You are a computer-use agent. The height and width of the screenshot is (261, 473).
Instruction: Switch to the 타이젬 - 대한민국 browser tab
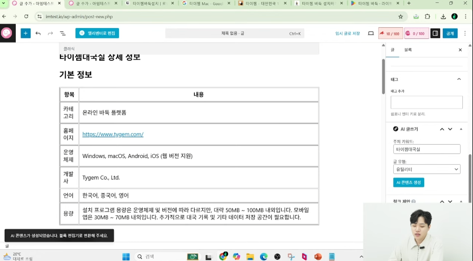pyautogui.click(x=262, y=3)
